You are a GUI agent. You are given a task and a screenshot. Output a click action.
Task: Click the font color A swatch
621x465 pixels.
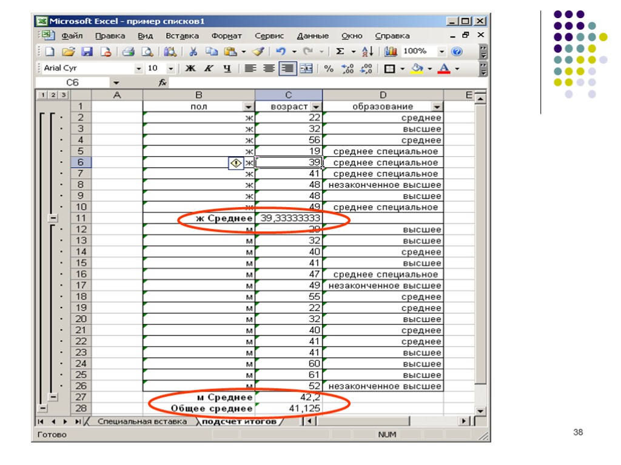click(x=443, y=68)
